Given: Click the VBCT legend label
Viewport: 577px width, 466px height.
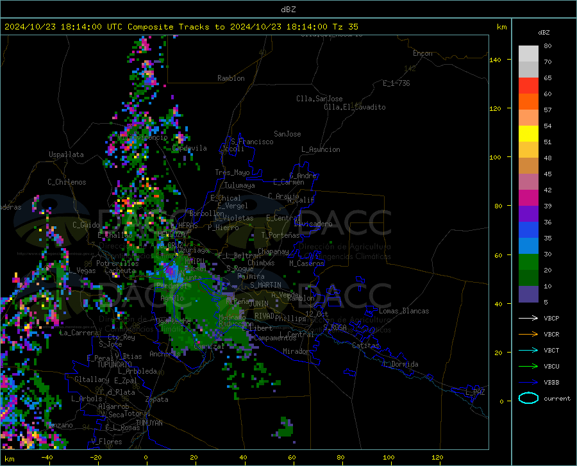Looking at the screenshot, I should coord(551,350).
